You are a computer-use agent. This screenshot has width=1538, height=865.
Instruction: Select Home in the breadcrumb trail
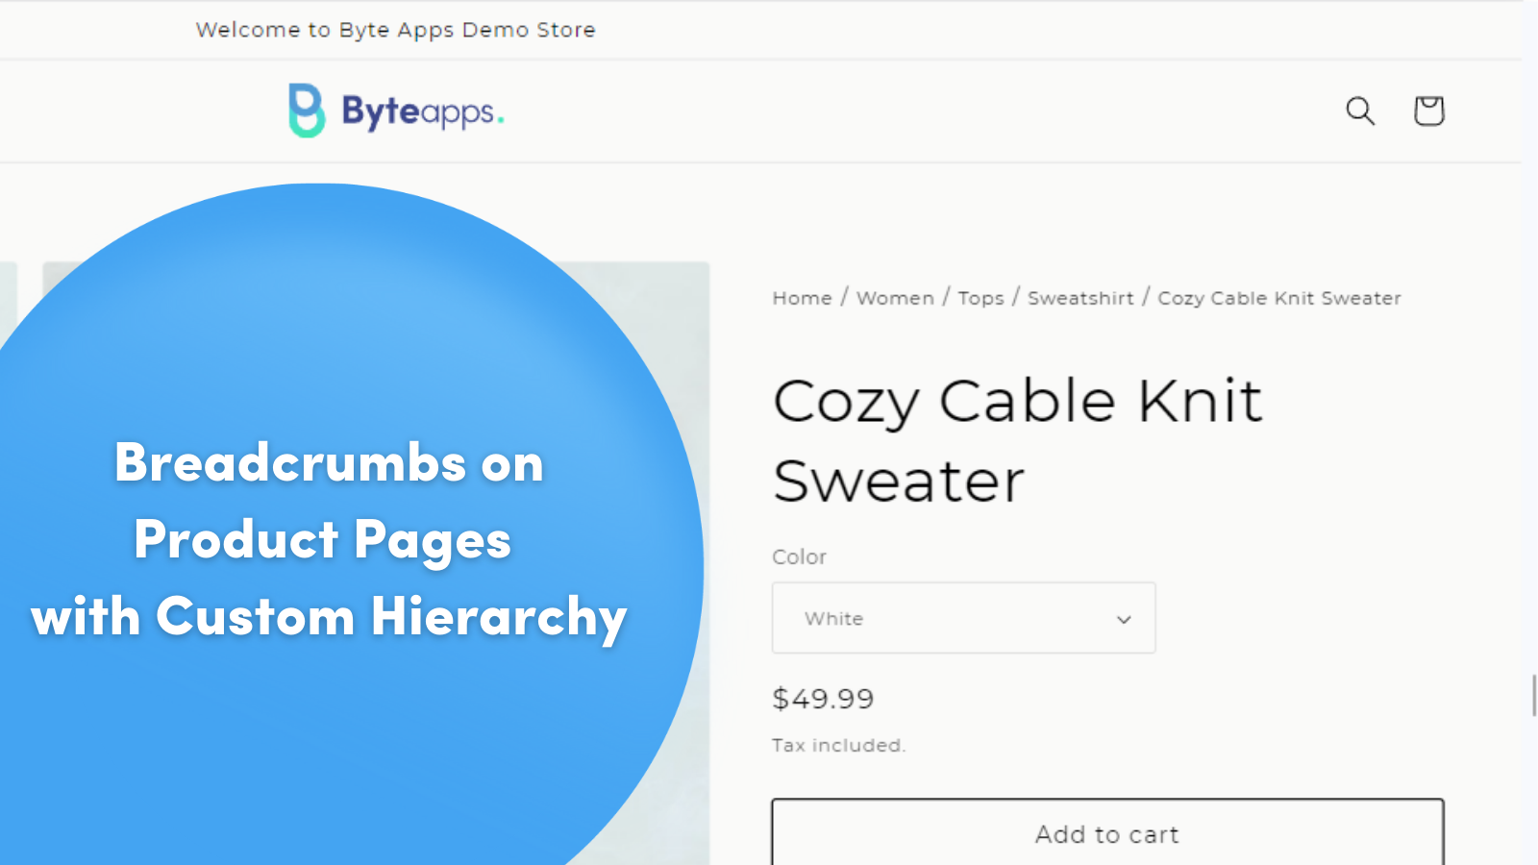click(801, 298)
